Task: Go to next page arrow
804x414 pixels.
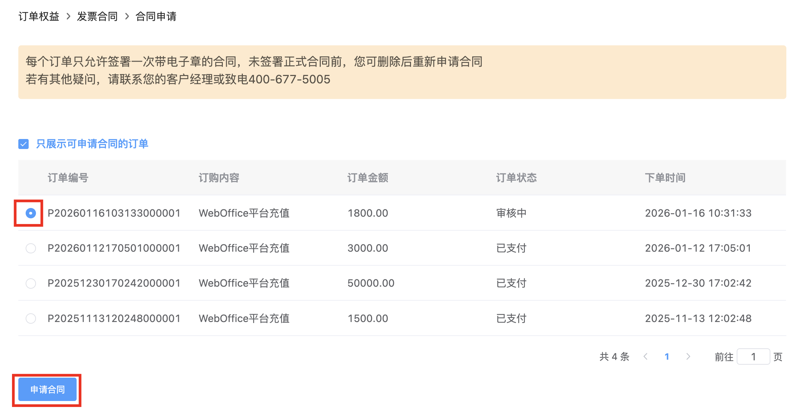Action: coord(688,357)
